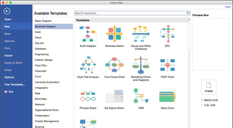Click the Create button

tap(209, 87)
